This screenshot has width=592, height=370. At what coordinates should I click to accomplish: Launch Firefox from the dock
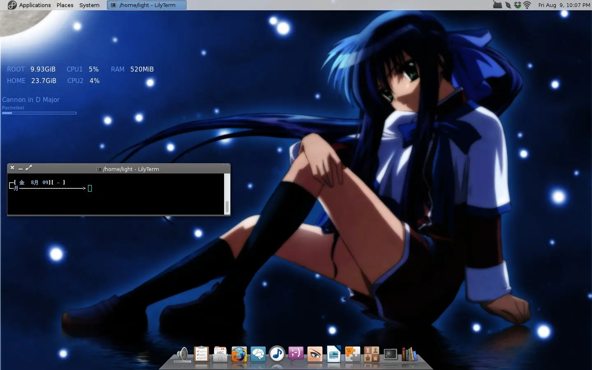(x=239, y=354)
